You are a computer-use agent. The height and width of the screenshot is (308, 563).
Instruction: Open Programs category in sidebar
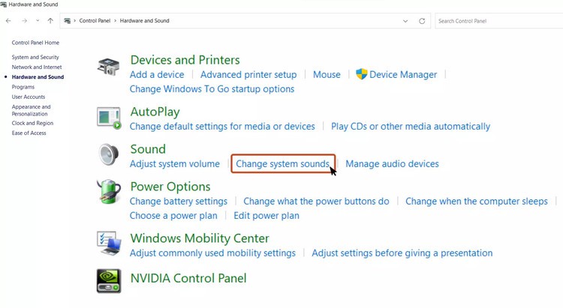click(23, 87)
